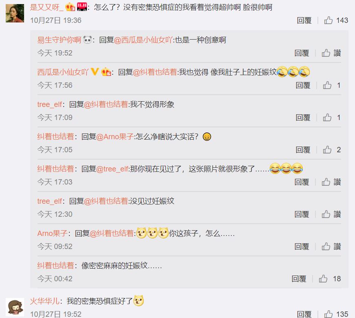Click the @tree_elf mention in 17:03 reply

(112, 169)
